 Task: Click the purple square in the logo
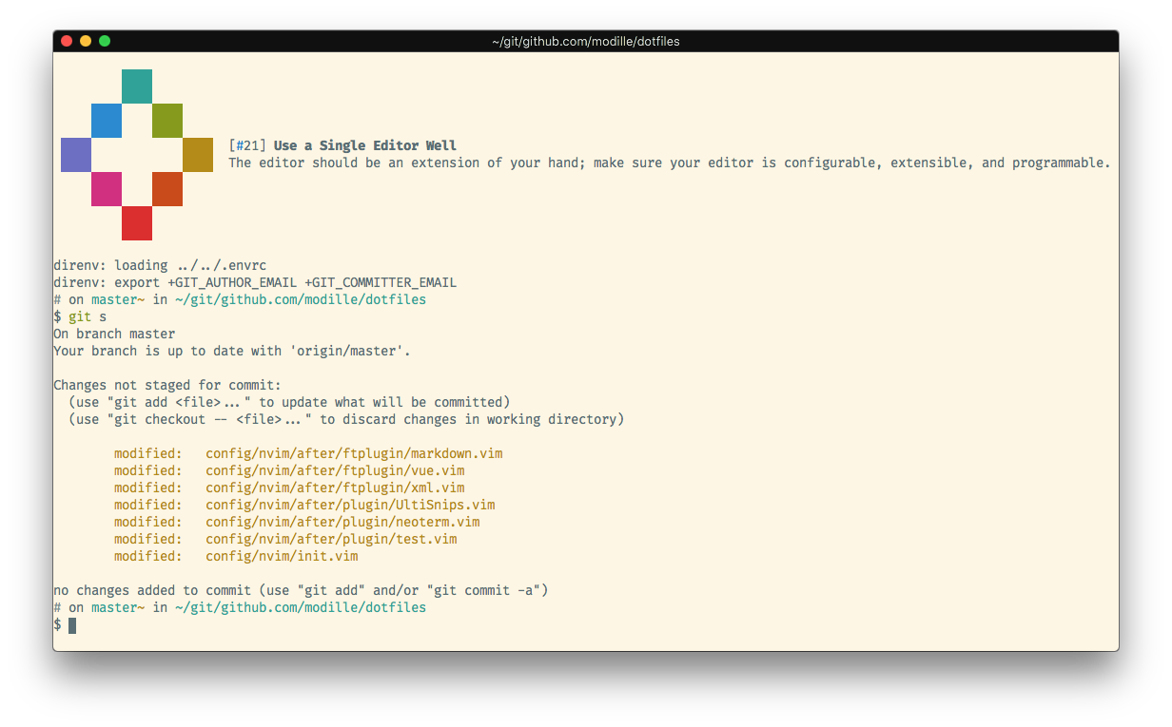click(x=76, y=155)
